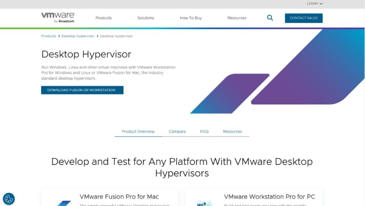Viewport: 365px width, 206px height.
Task: Go to Products in the breadcrumb
Action: 48,36
